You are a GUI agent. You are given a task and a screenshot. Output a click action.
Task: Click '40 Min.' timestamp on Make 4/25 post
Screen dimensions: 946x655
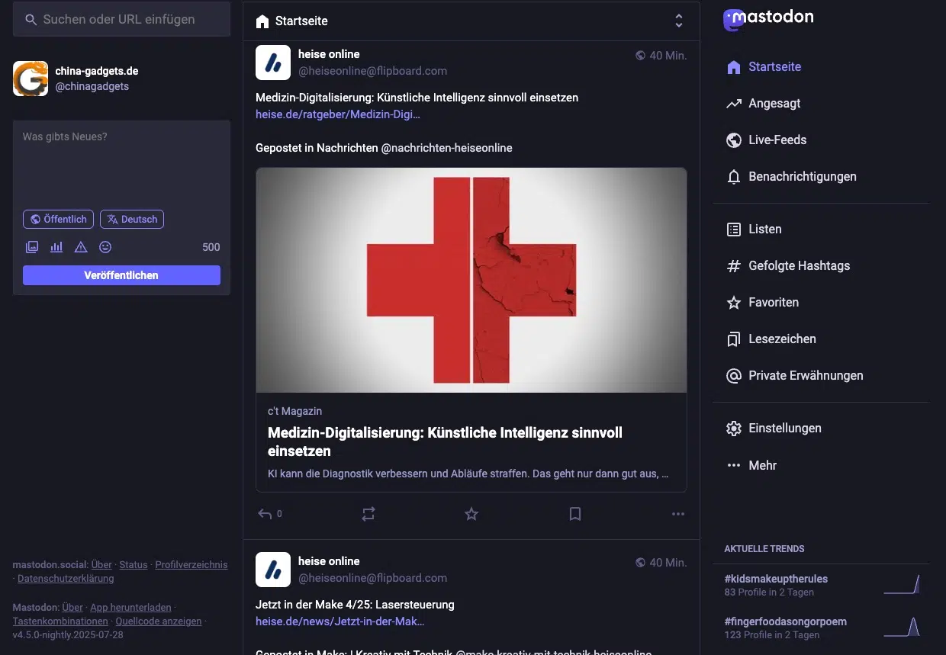click(x=668, y=563)
